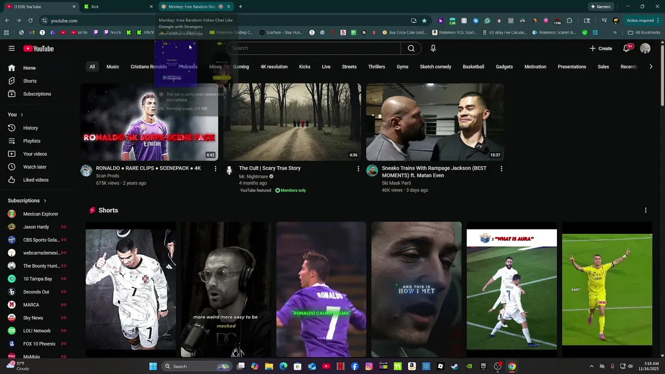This screenshot has height=374, width=665.
Task: Click the search magnifier button
Action: (411, 48)
